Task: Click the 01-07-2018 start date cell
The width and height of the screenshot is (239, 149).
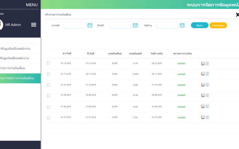Action: pyautogui.click(x=66, y=117)
